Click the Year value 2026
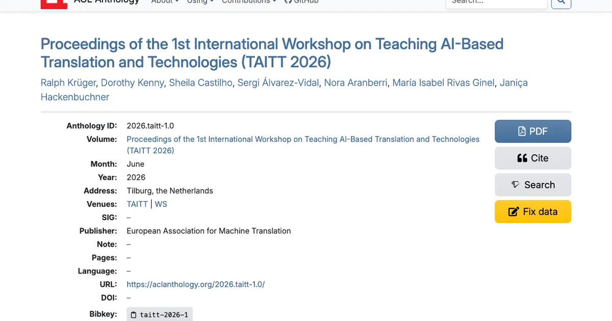Image resolution: width=612 pixels, height=321 pixels. (136, 177)
